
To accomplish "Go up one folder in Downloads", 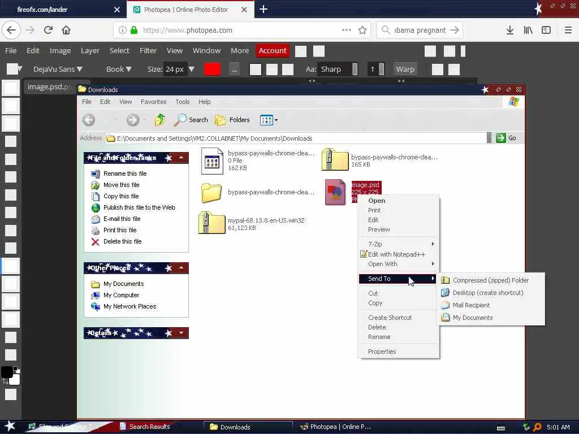I will 160,120.
